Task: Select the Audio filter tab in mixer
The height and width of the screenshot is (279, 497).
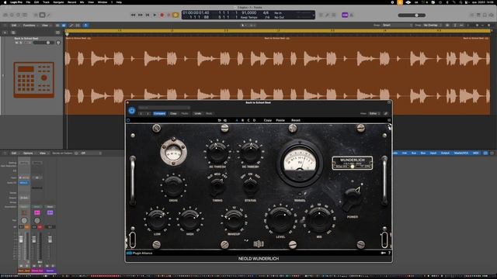Action: pos(395,153)
